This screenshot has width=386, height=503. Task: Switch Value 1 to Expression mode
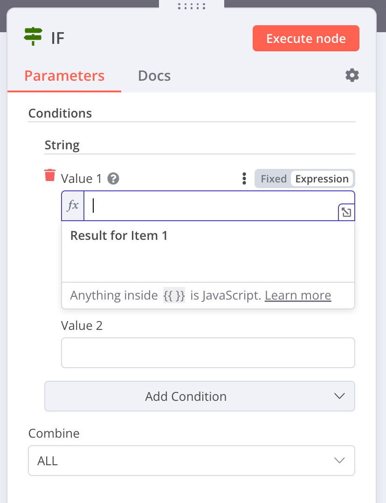click(x=322, y=179)
